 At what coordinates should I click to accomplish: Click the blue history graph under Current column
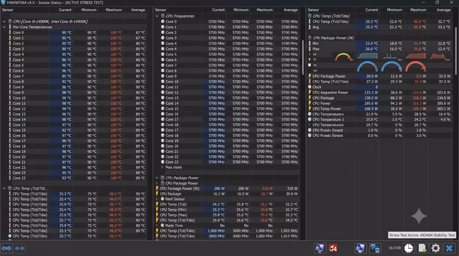368,56
